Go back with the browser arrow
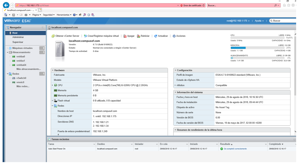Screen dimensions: 299x166 [6, 5]
